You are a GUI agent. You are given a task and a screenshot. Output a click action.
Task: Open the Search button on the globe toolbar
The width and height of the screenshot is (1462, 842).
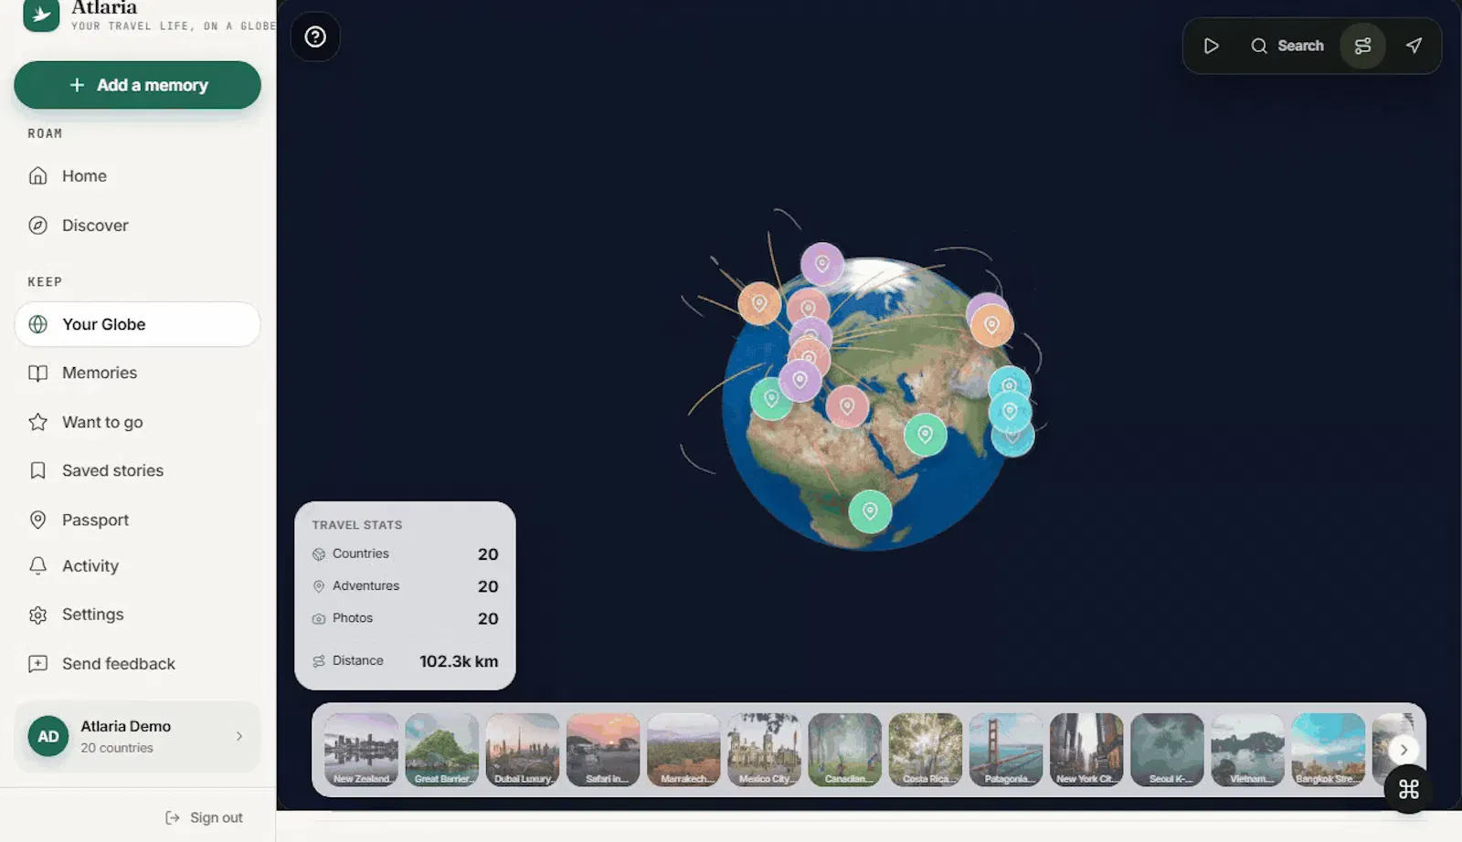pyautogui.click(x=1287, y=46)
